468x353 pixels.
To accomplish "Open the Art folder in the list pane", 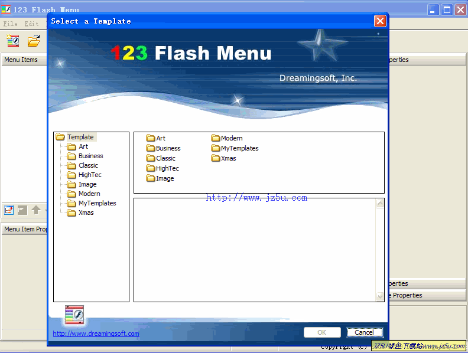I will point(156,138).
